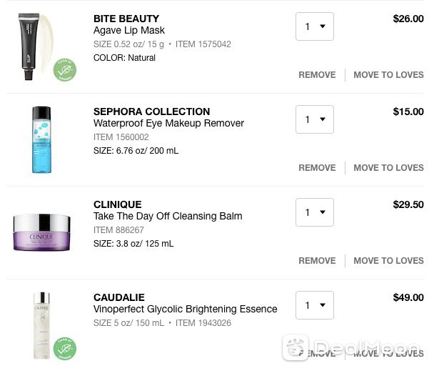434x371 pixels.
Task: Click the green clean badge on Caudalie product
Action: coord(65,349)
